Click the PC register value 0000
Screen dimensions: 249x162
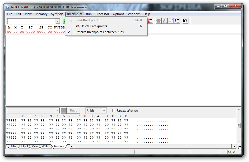click(31, 32)
